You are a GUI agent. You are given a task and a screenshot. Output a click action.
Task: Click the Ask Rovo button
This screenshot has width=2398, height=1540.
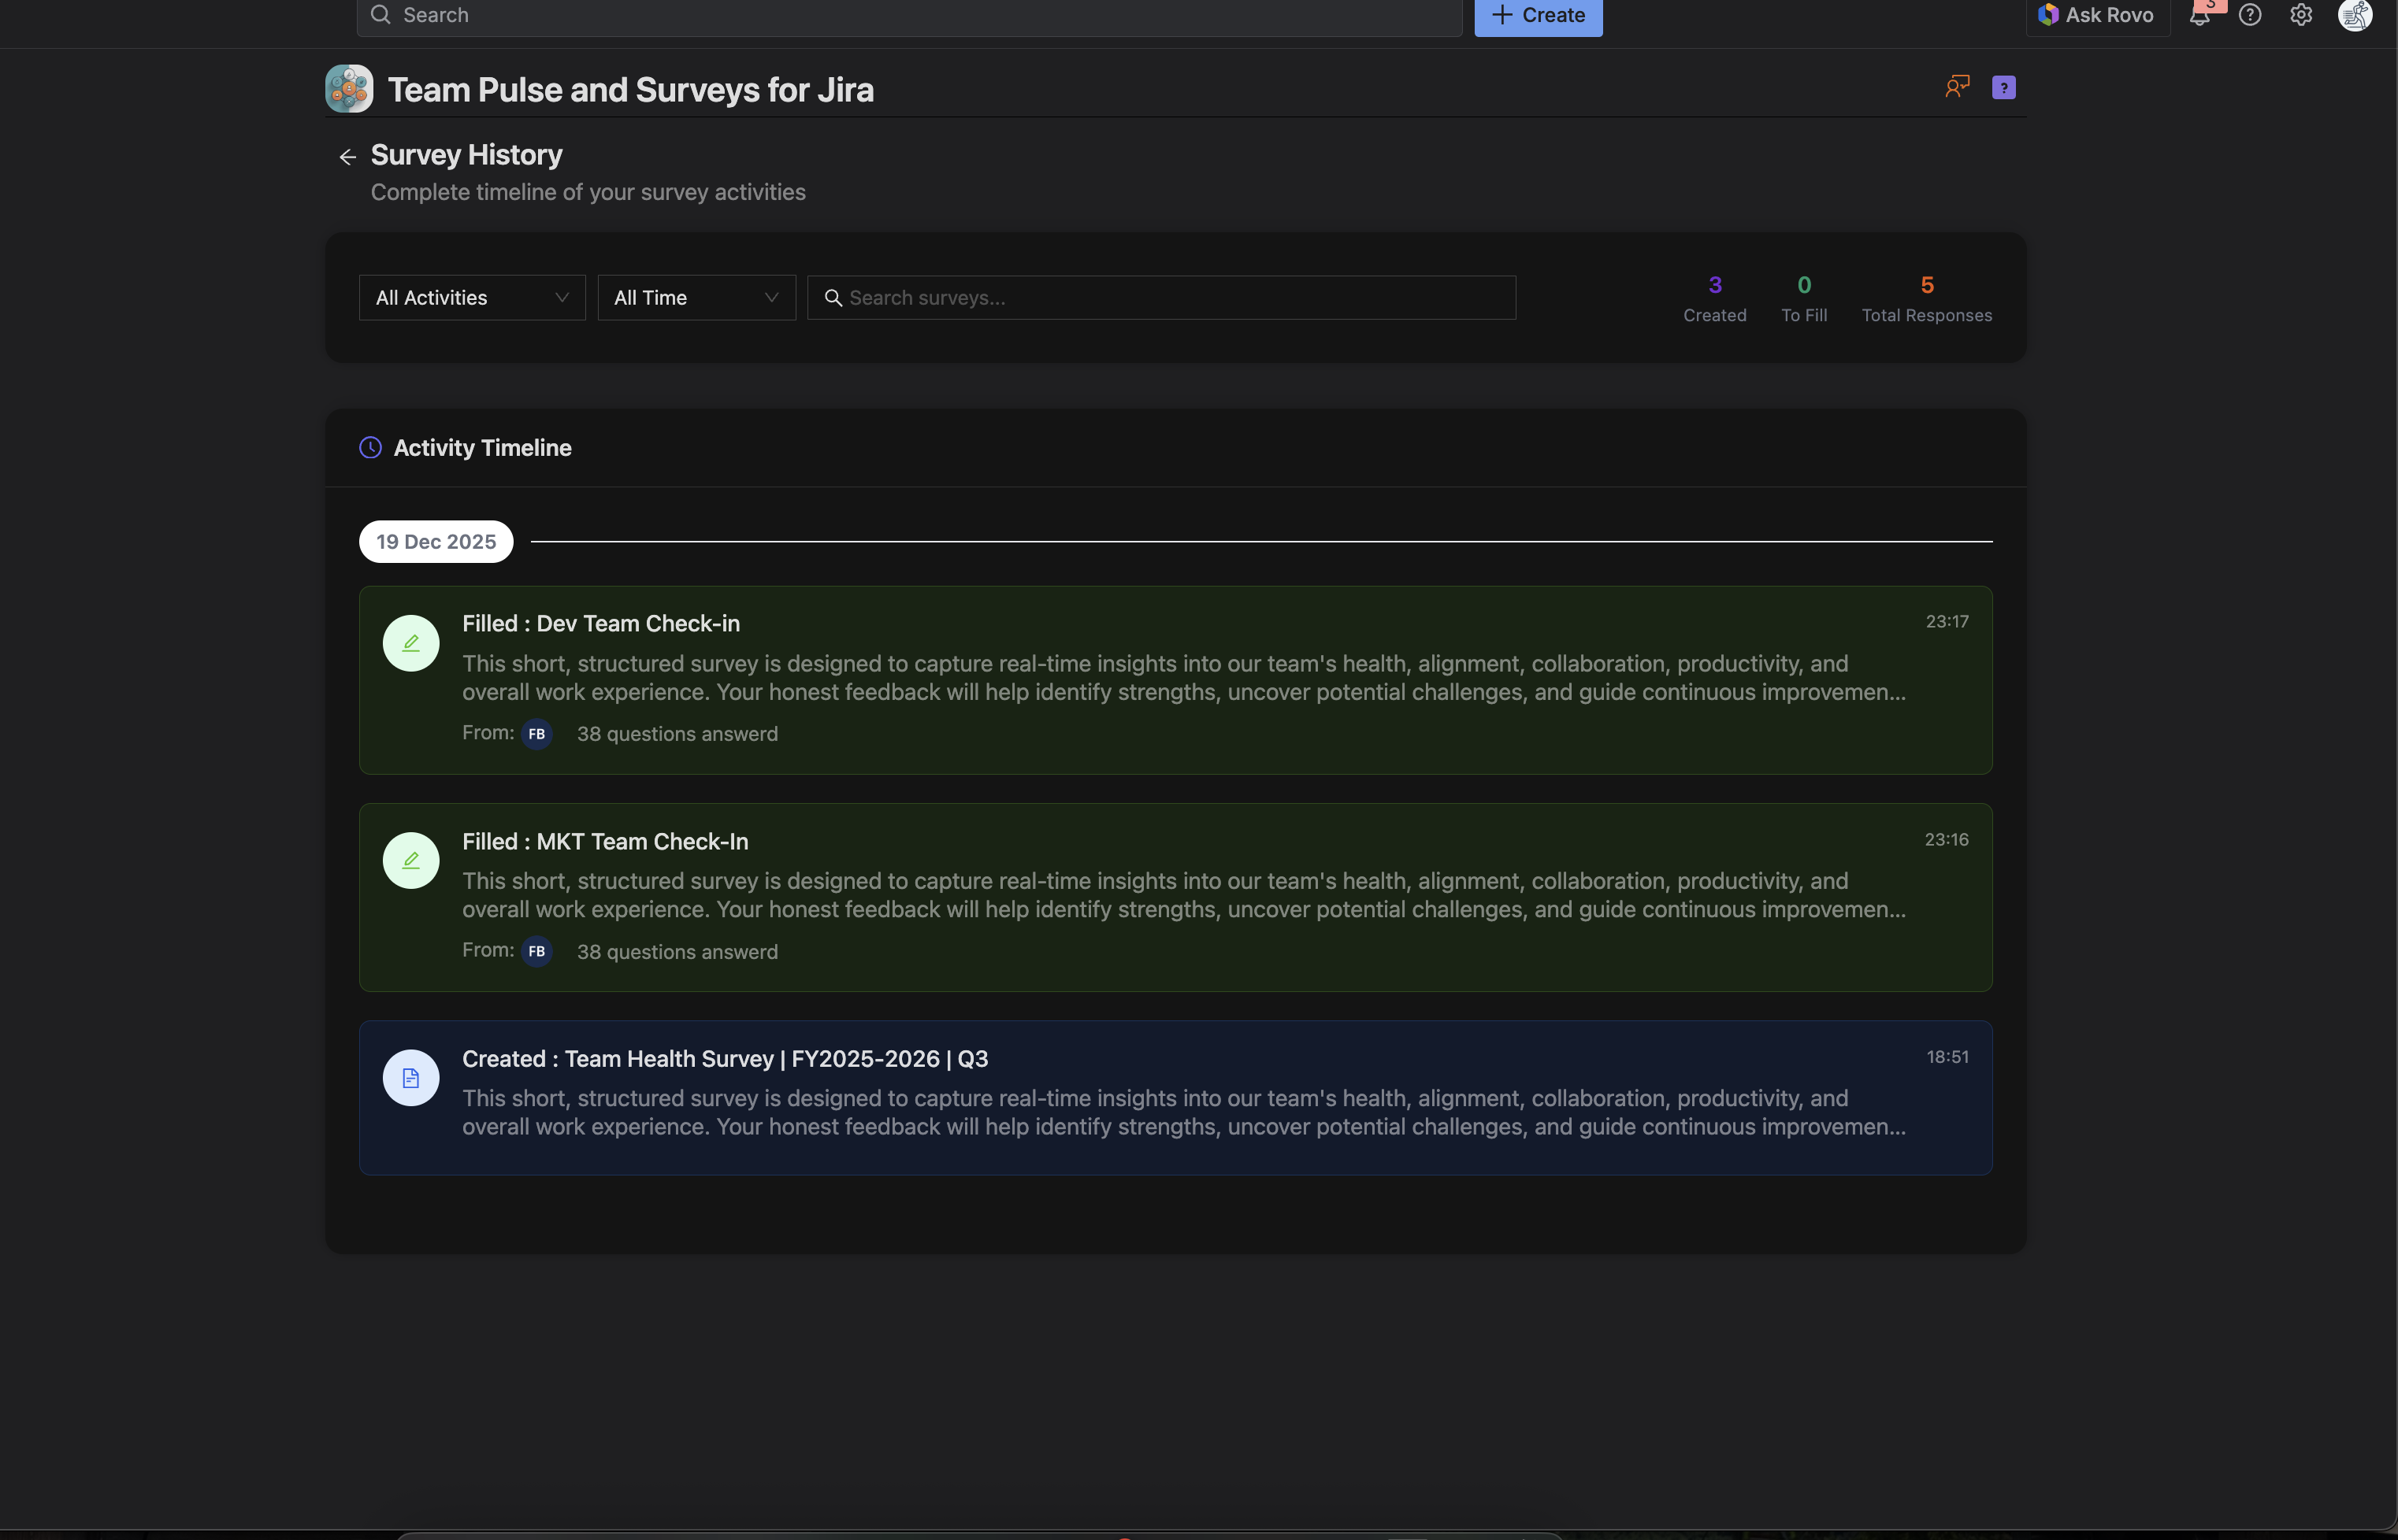[2098, 15]
